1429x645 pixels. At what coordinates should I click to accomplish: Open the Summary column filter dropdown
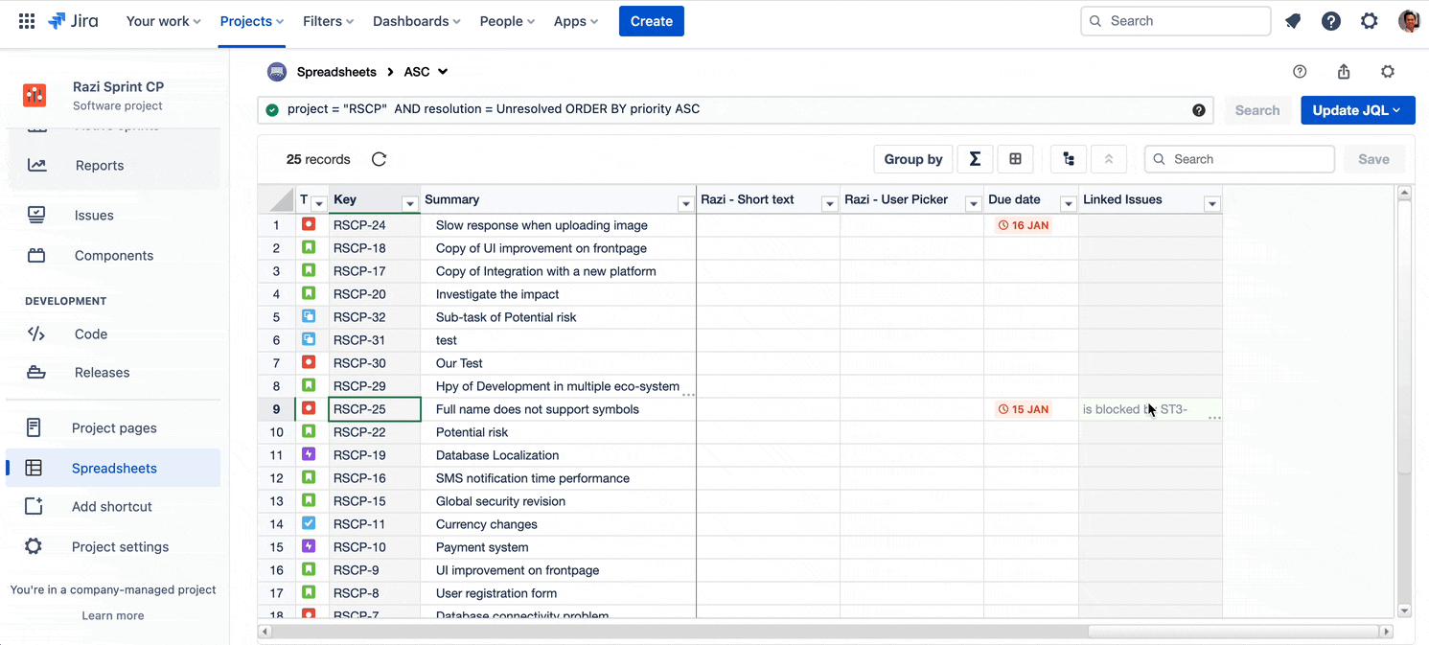click(685, 202)
